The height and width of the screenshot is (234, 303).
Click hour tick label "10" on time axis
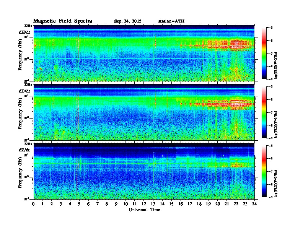(125, 204)
